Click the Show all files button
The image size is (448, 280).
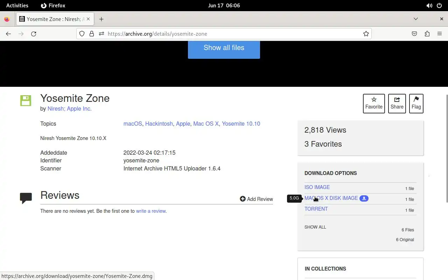click(x=224, y=49)
